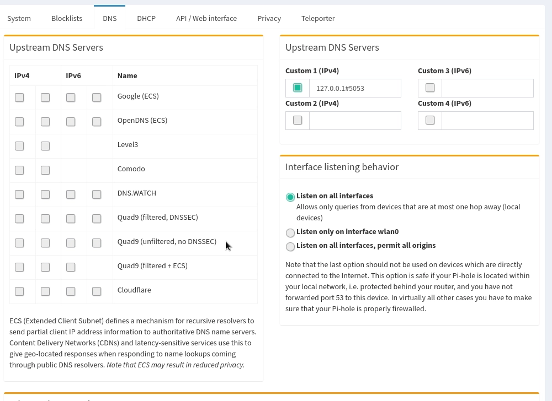Switch to the Teleporter tab

point(318,18)
